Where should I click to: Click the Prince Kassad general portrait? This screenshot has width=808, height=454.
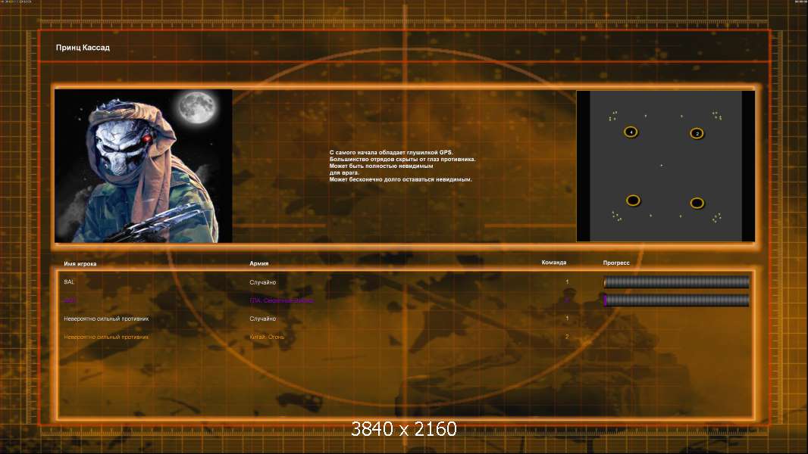(x=143, y=166)
